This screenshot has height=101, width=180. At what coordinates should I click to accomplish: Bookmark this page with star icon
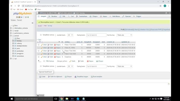tap(160, 6)
